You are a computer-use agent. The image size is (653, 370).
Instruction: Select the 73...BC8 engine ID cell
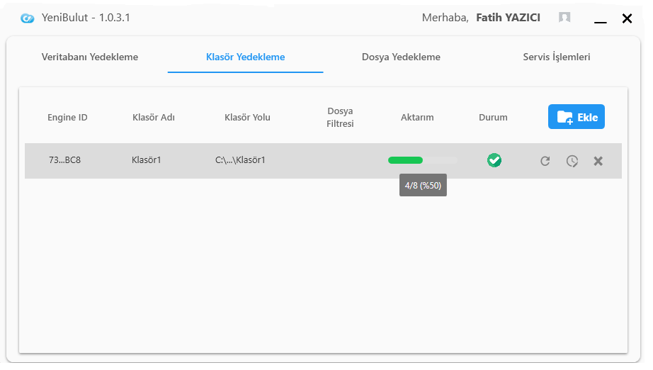click(64, 160)
